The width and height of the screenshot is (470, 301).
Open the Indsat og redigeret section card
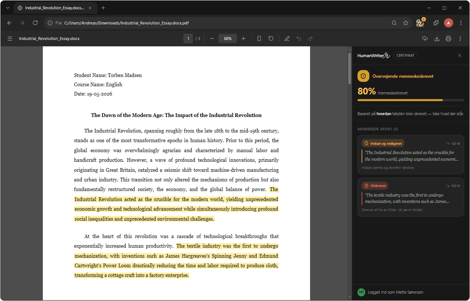click(x=411, y=154)
